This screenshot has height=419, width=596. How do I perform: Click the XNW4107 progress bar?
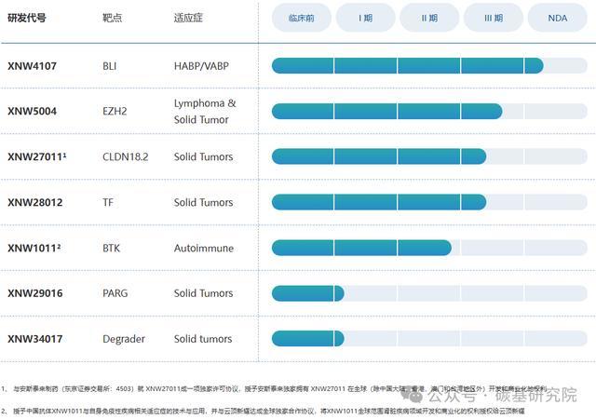429,66
